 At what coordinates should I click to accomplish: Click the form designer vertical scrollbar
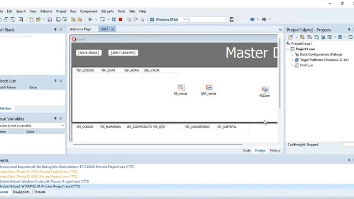[280, 72]
